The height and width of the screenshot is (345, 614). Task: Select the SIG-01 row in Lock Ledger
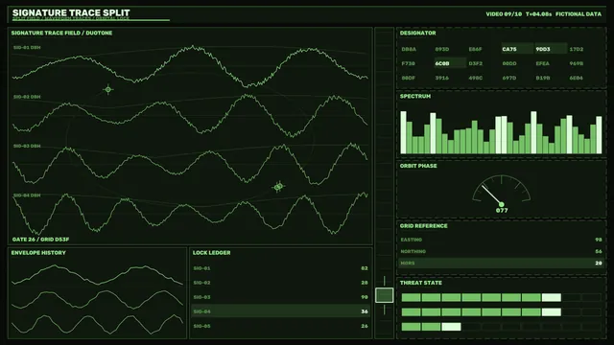click(280, 268)
